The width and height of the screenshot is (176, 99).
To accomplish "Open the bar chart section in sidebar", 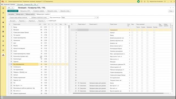I will pyautogui.click(x=3, y=41).
